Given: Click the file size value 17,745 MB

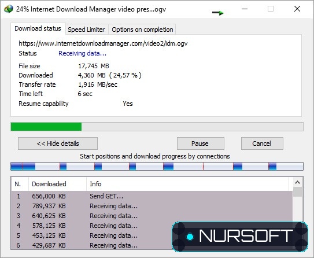Looking at the screenshot, I should (x=94, y=66).
